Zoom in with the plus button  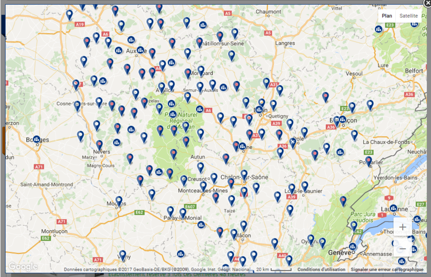(x=403, y=227)
